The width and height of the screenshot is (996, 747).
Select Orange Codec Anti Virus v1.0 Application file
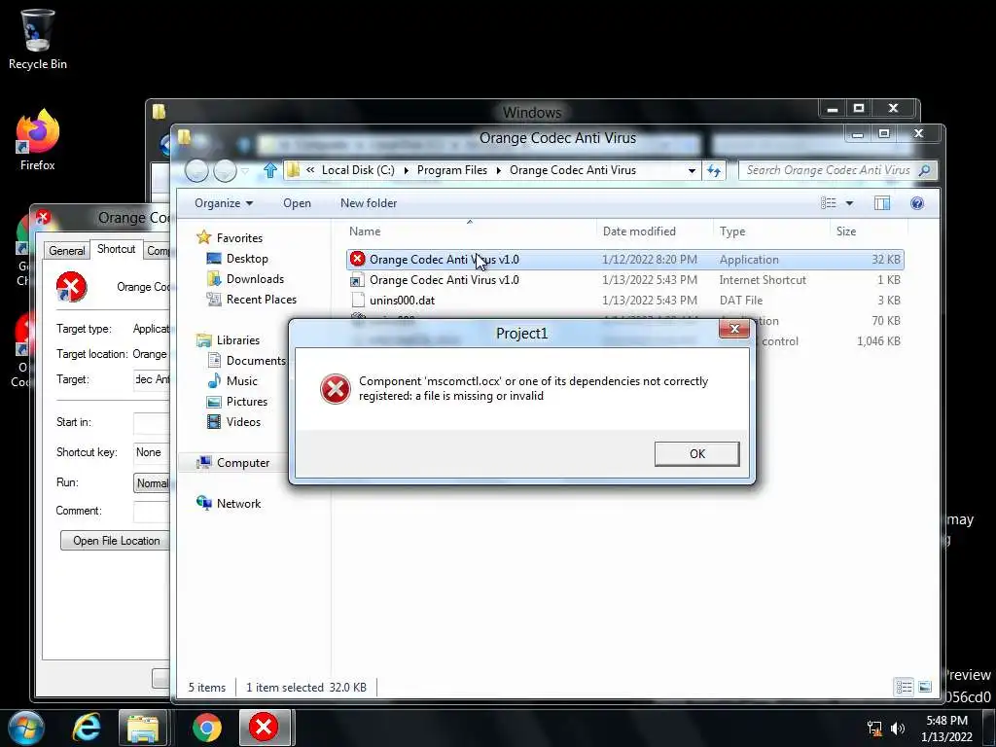click(625, 259)
